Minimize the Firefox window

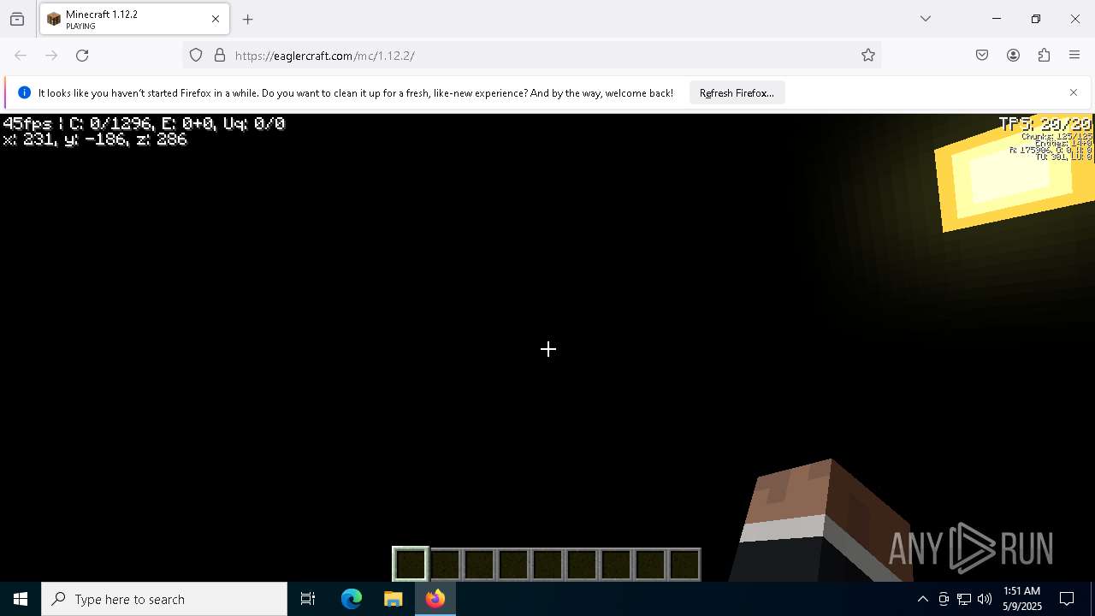pyautogui.click(x=997, y=19)
